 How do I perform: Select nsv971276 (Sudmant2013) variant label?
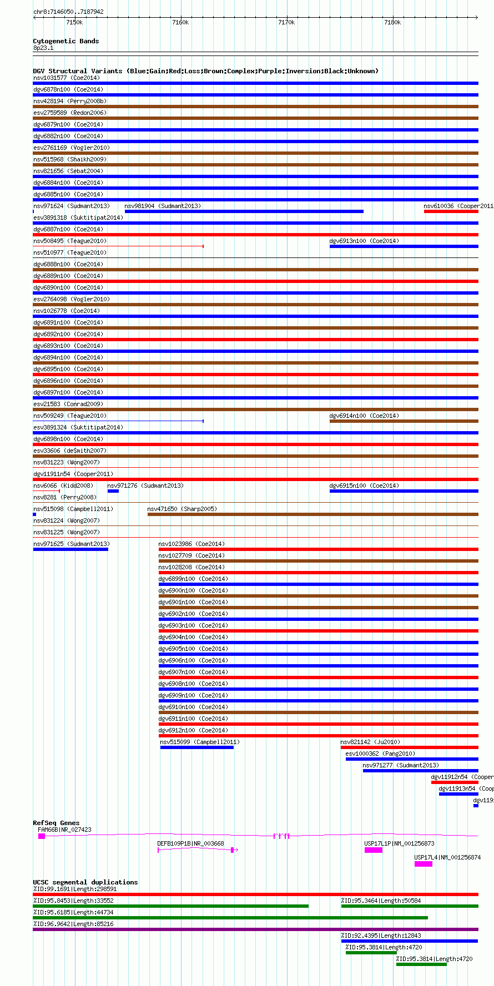tap(145, 486)
